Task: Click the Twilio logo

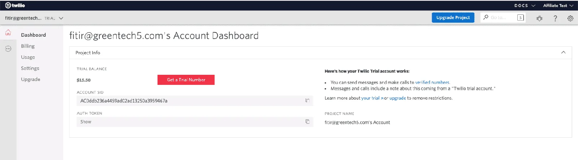Action: [x=15, y=5]
